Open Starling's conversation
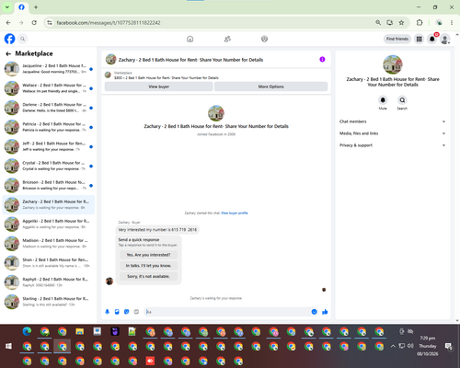 coord(49,302)
